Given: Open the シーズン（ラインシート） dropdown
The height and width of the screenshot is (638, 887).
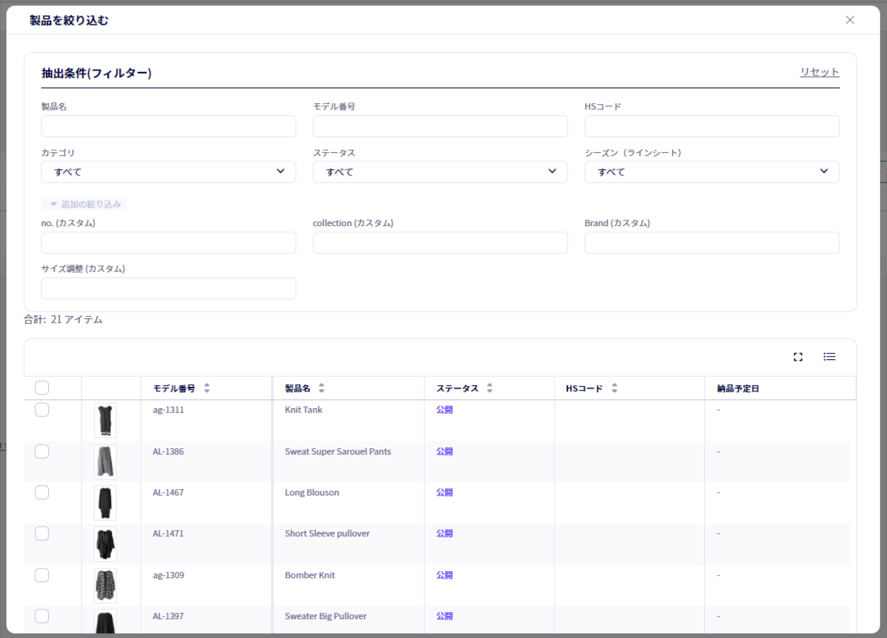Looking at the screenshot, I should coord(711,172).
